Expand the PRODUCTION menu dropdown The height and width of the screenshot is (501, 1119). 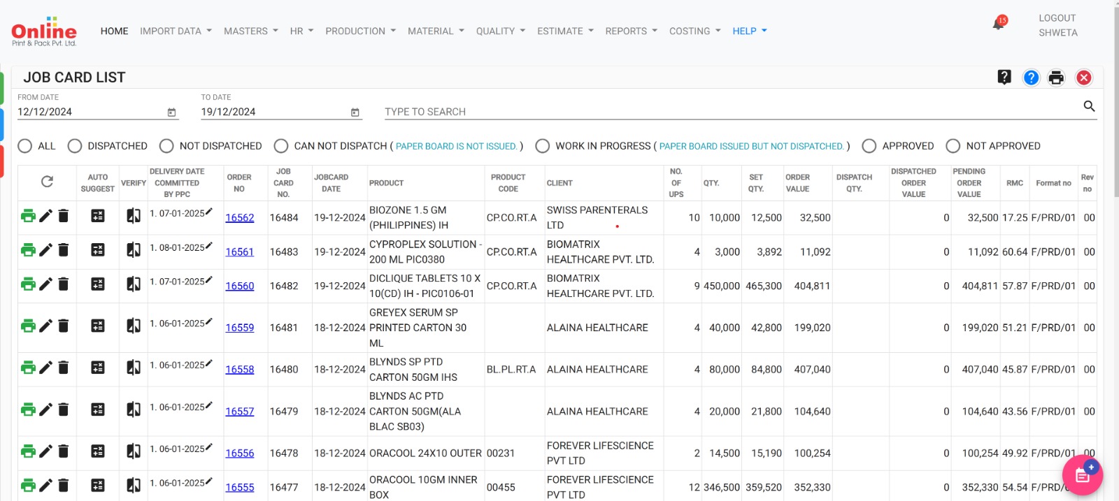[360, 31]
